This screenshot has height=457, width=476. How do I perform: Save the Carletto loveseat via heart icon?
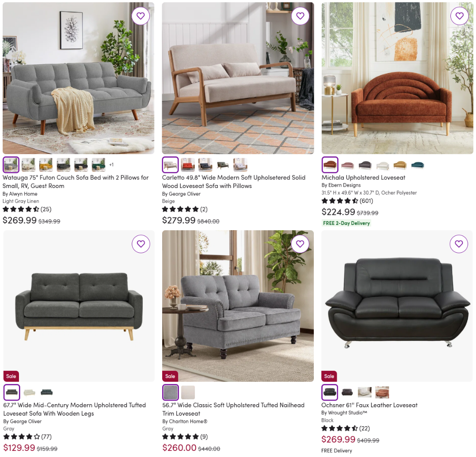coord(300,16)
